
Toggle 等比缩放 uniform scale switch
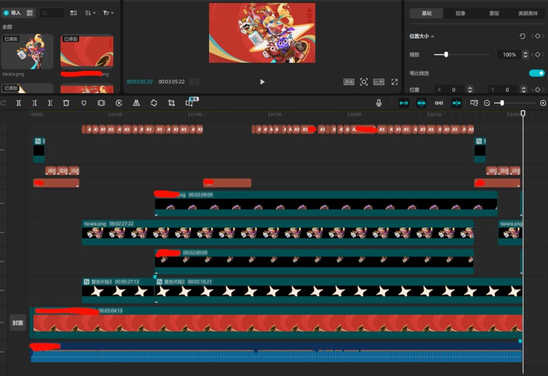537,73
